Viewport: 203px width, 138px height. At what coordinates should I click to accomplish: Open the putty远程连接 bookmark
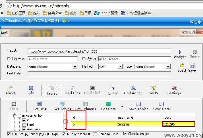(x=137, y=13)
